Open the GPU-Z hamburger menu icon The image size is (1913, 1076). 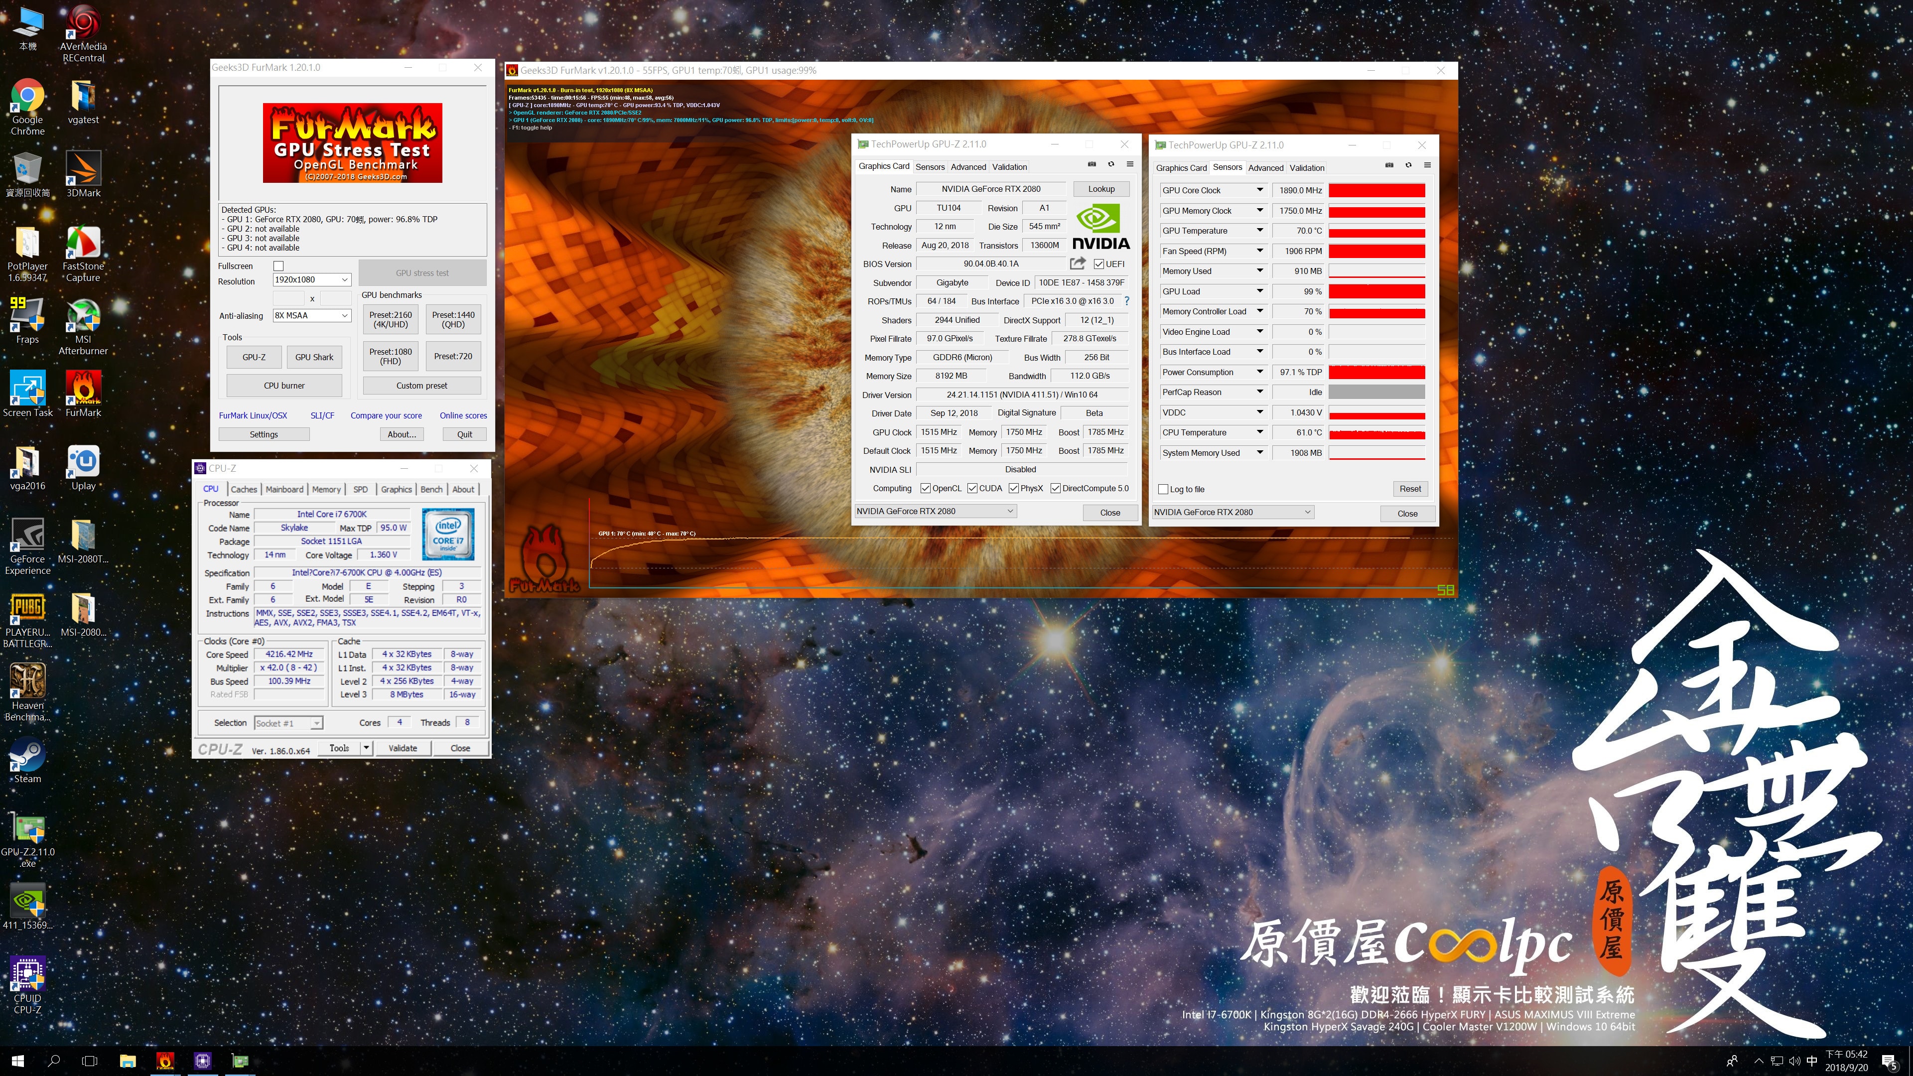(x=1129, y=164)
